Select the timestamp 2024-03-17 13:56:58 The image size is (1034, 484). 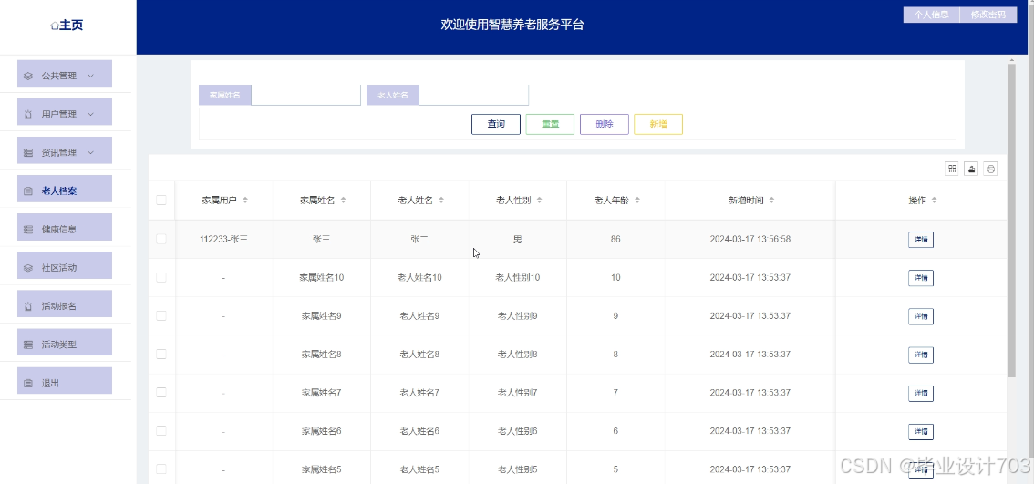tap(750, 240)
